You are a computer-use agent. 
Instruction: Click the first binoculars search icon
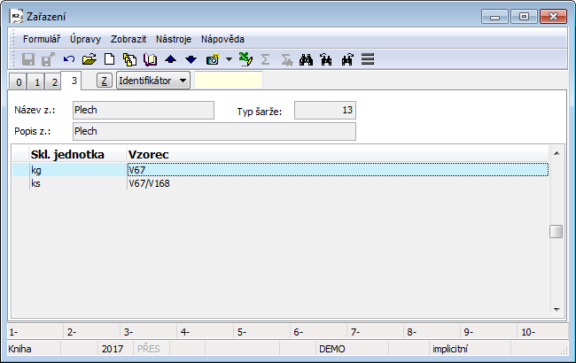[x=306, y=59]
